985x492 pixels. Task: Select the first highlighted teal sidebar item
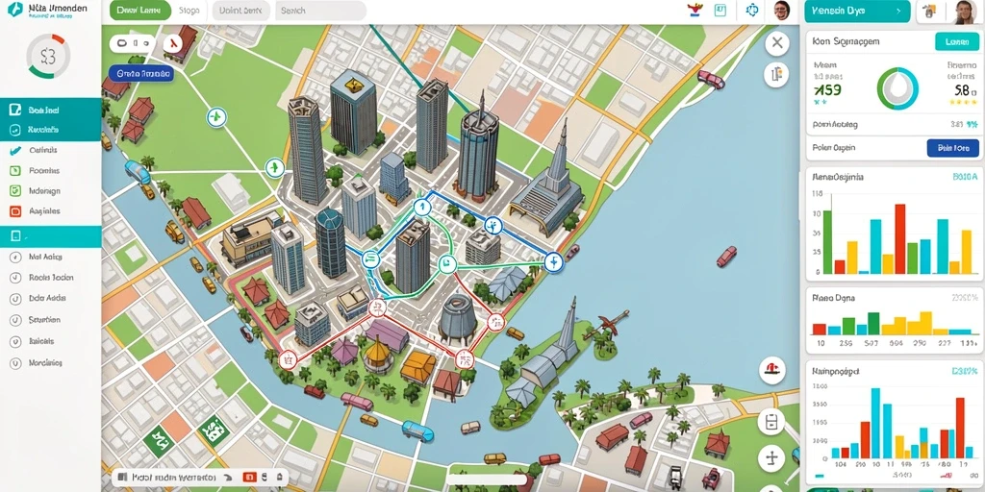pos(50,110)
